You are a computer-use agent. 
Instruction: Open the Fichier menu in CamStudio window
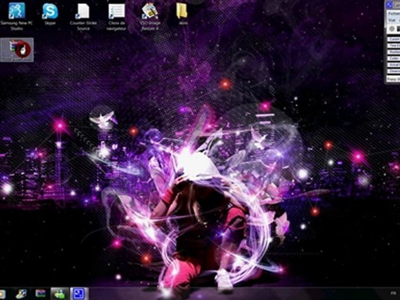(x=394, y=13)
